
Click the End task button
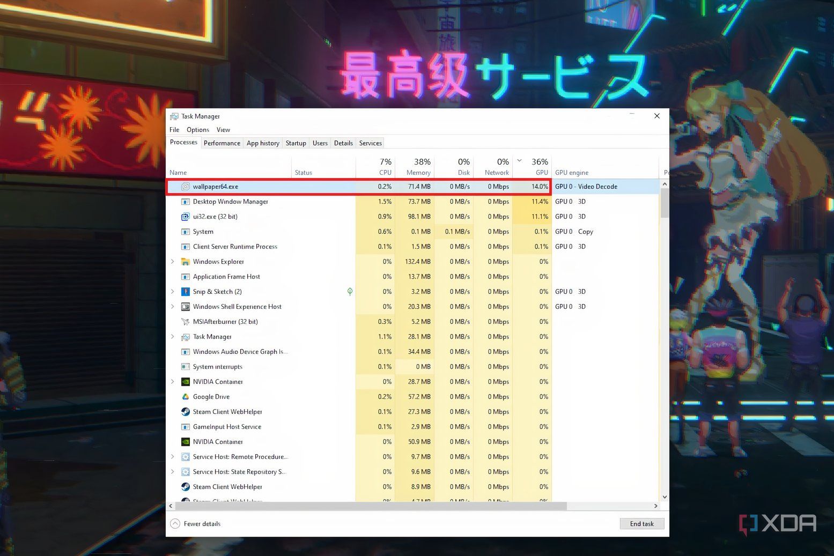point(641,524)
